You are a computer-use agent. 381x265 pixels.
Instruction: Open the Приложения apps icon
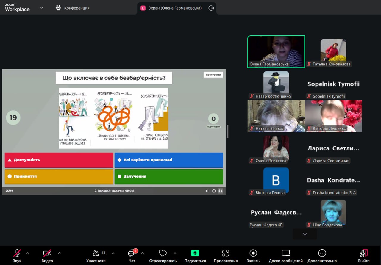[226, 253]
